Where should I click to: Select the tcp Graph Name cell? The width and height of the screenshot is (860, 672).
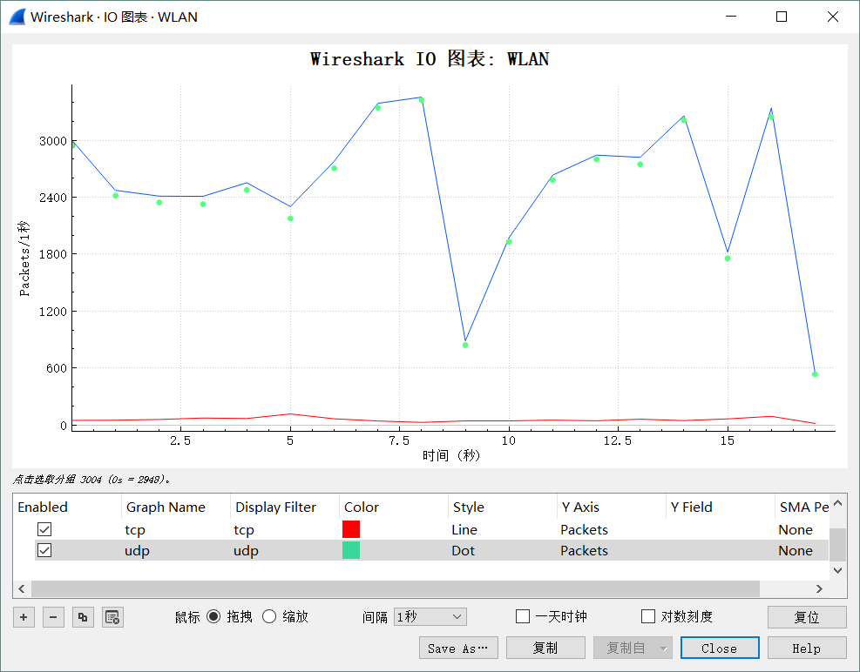point(175,529)
